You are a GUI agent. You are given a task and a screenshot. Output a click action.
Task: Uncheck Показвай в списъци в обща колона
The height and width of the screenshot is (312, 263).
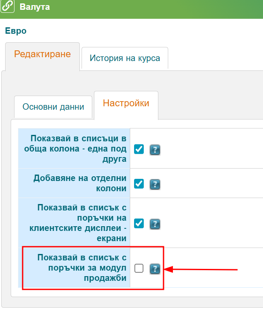pyautogui.click(x=139, y=149)
